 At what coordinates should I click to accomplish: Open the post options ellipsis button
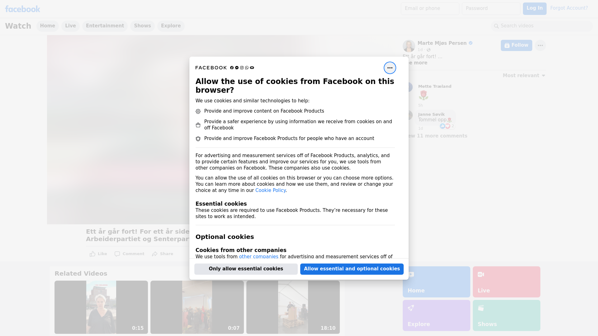(540, 45)
